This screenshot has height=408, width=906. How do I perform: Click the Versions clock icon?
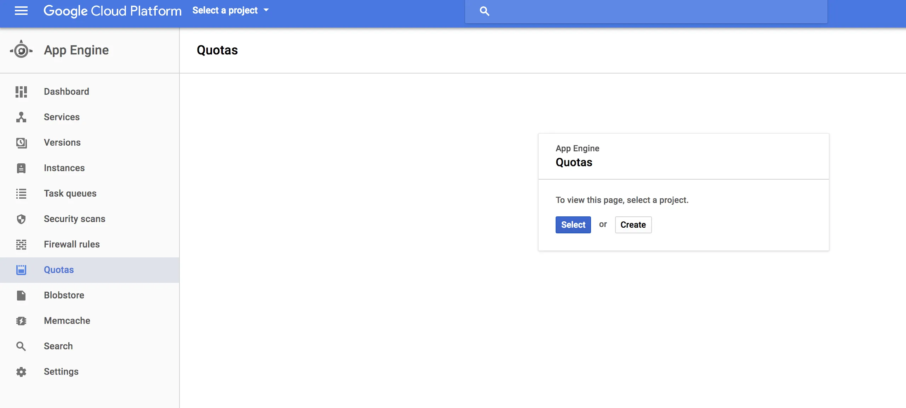(x=21, y=142)
